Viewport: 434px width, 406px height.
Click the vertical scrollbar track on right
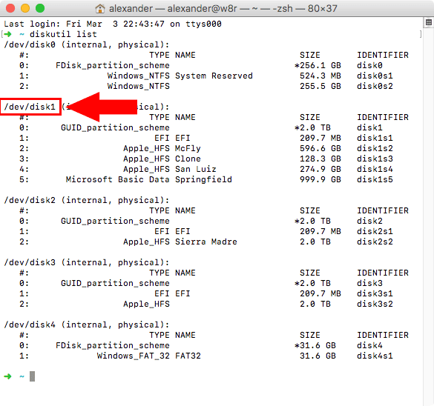pyautogui.click(x=429, y=216)
